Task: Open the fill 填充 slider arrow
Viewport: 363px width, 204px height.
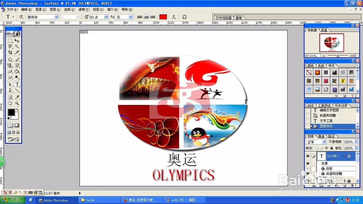Action: [x=356, y=148]
